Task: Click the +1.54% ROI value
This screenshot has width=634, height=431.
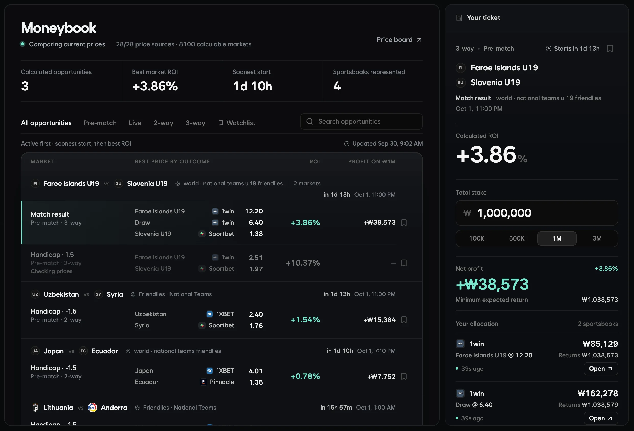Action: pos(305,320)
